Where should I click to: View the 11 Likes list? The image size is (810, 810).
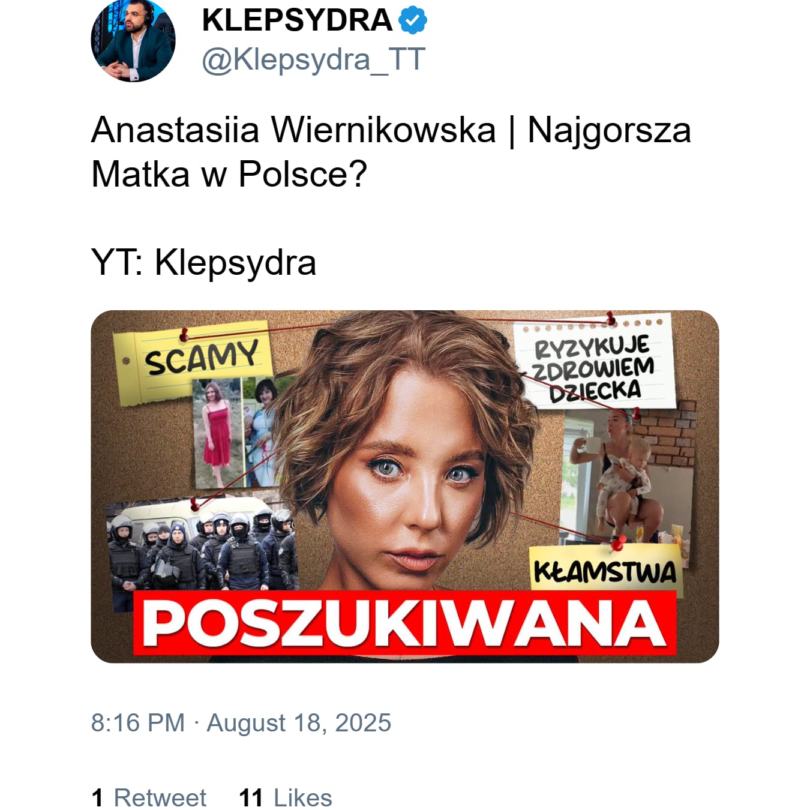coord(285,798)
